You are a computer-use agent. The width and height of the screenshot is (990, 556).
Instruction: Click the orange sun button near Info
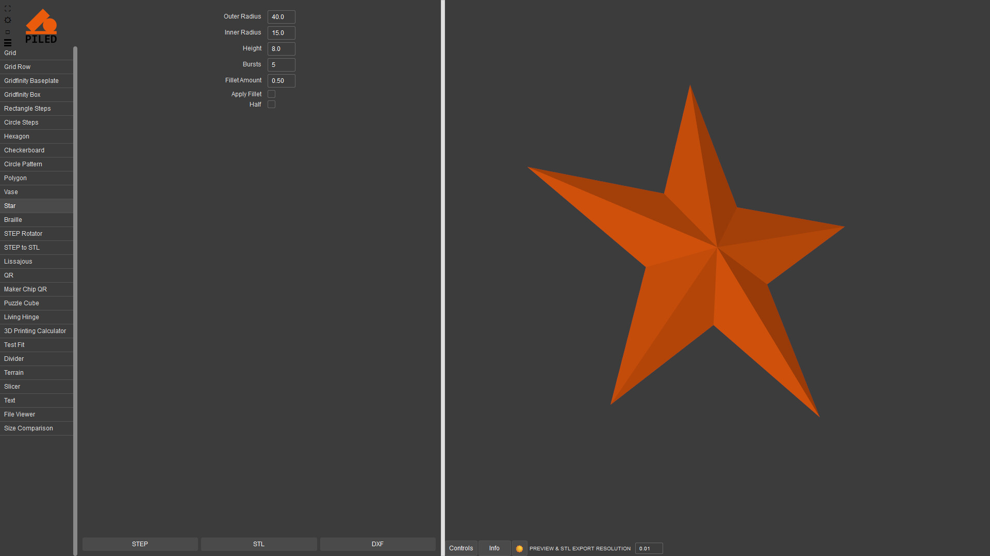click(x=519, y=549)
